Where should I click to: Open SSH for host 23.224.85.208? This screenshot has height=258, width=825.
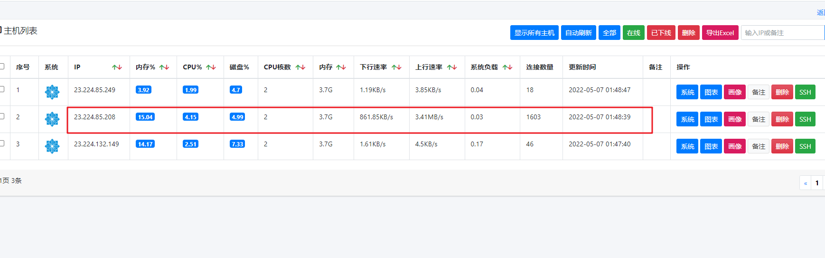click(x=805, y=119)
